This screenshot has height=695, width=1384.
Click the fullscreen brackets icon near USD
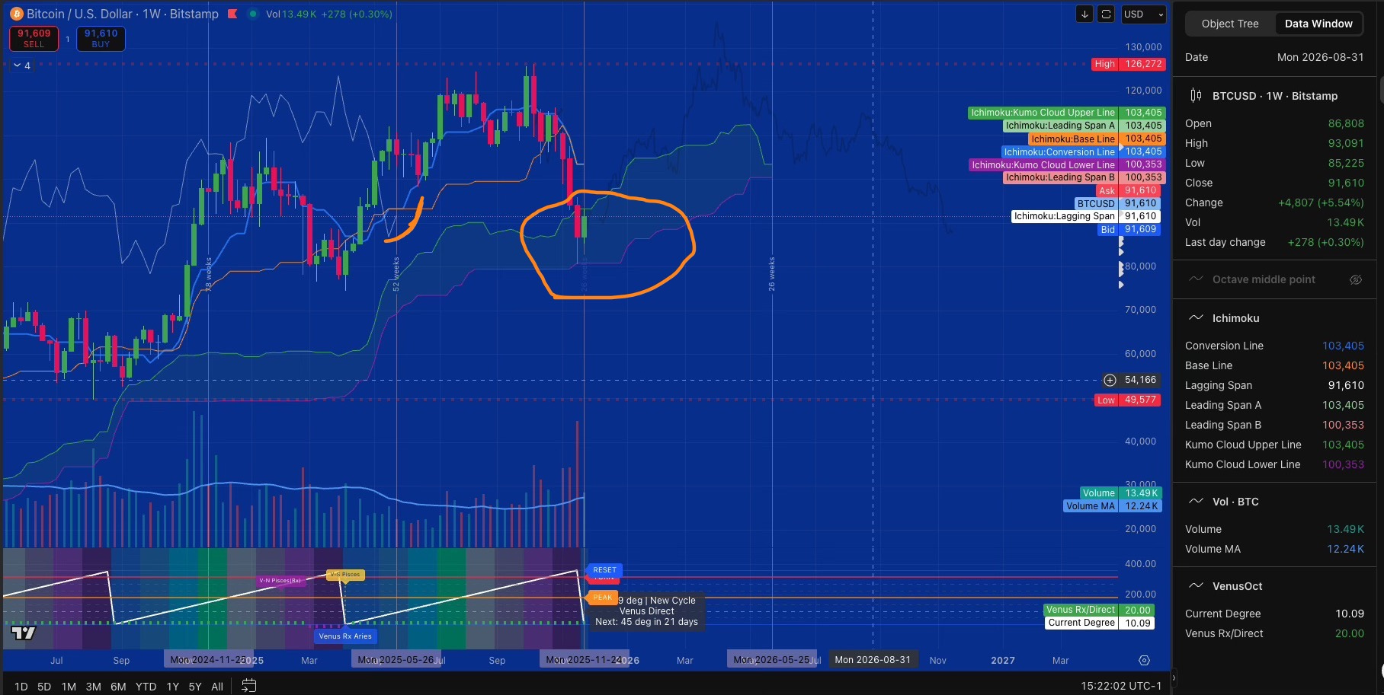click(x=1106, y=14)
